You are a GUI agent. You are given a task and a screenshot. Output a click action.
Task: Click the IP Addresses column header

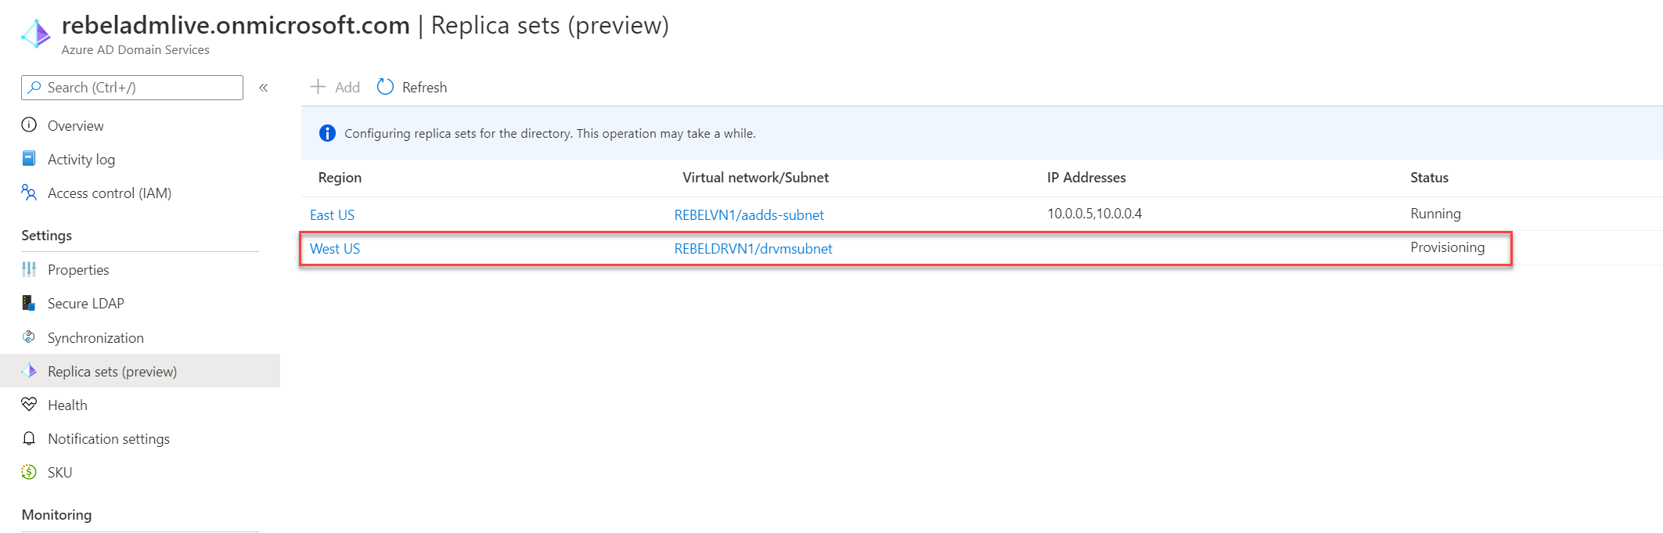point(1086,178)
